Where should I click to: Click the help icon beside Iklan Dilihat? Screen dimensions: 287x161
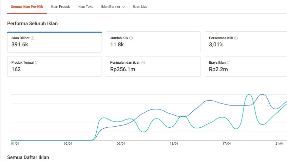coord(32,38)
